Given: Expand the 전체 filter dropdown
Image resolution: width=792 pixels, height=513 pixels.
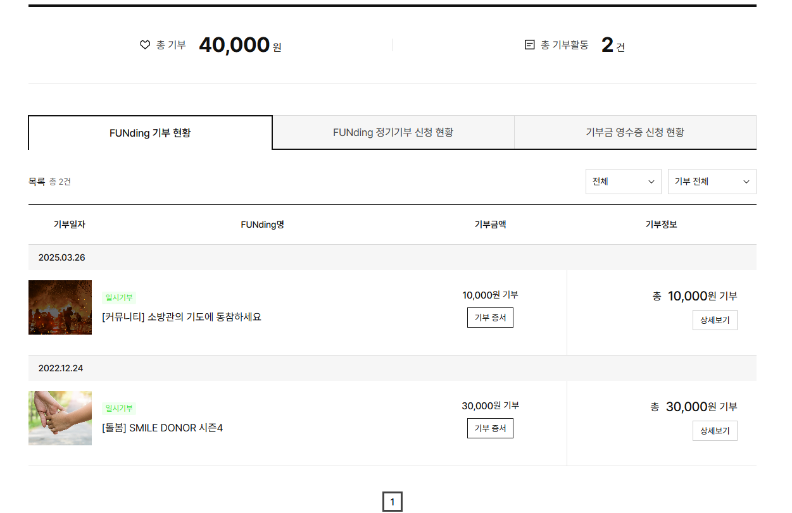Looking at the screenshot, I should coord(623,182).
